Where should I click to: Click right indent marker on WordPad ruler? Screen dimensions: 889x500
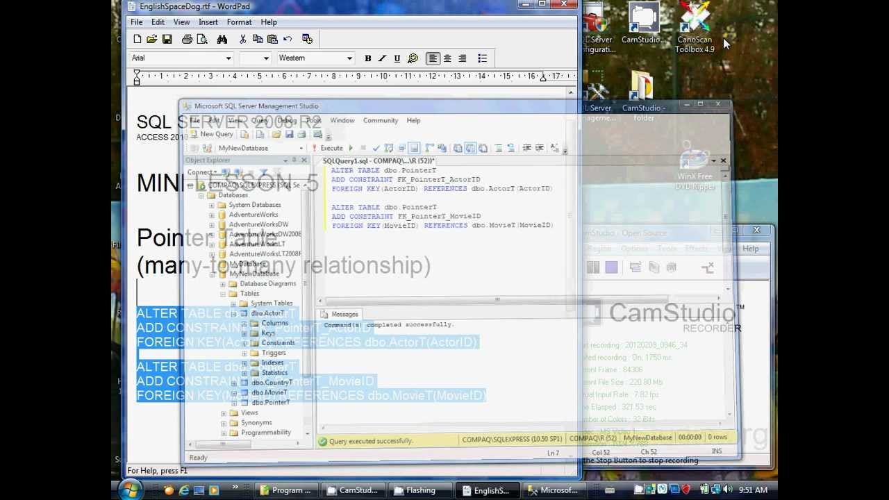[543, 76]
